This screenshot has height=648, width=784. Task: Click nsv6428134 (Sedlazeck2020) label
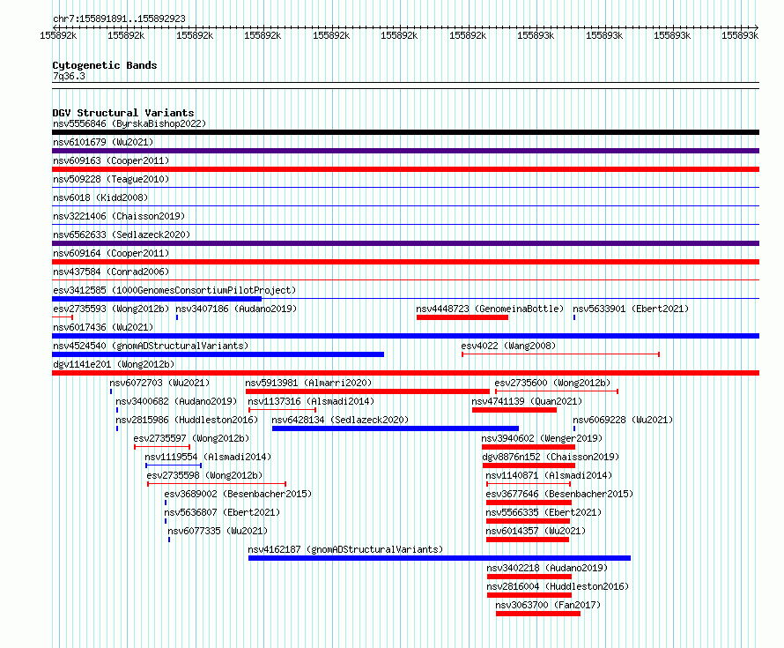pos(340,420)
